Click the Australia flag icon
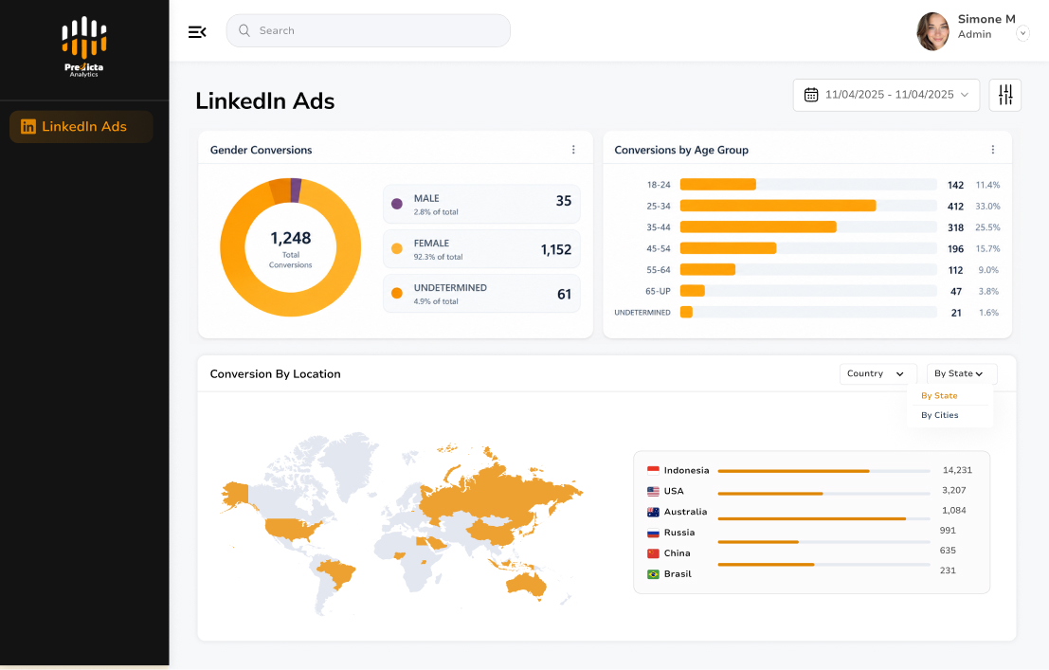 pyautogui.click(x=653, y=512)
